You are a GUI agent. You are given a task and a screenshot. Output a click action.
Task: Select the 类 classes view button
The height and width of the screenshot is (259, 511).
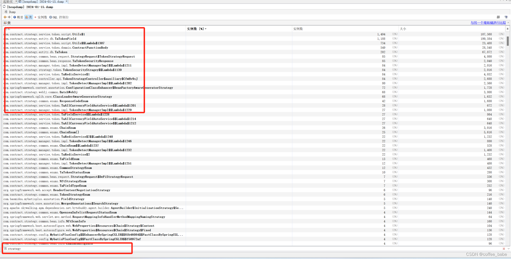click(x=29, y=17)
